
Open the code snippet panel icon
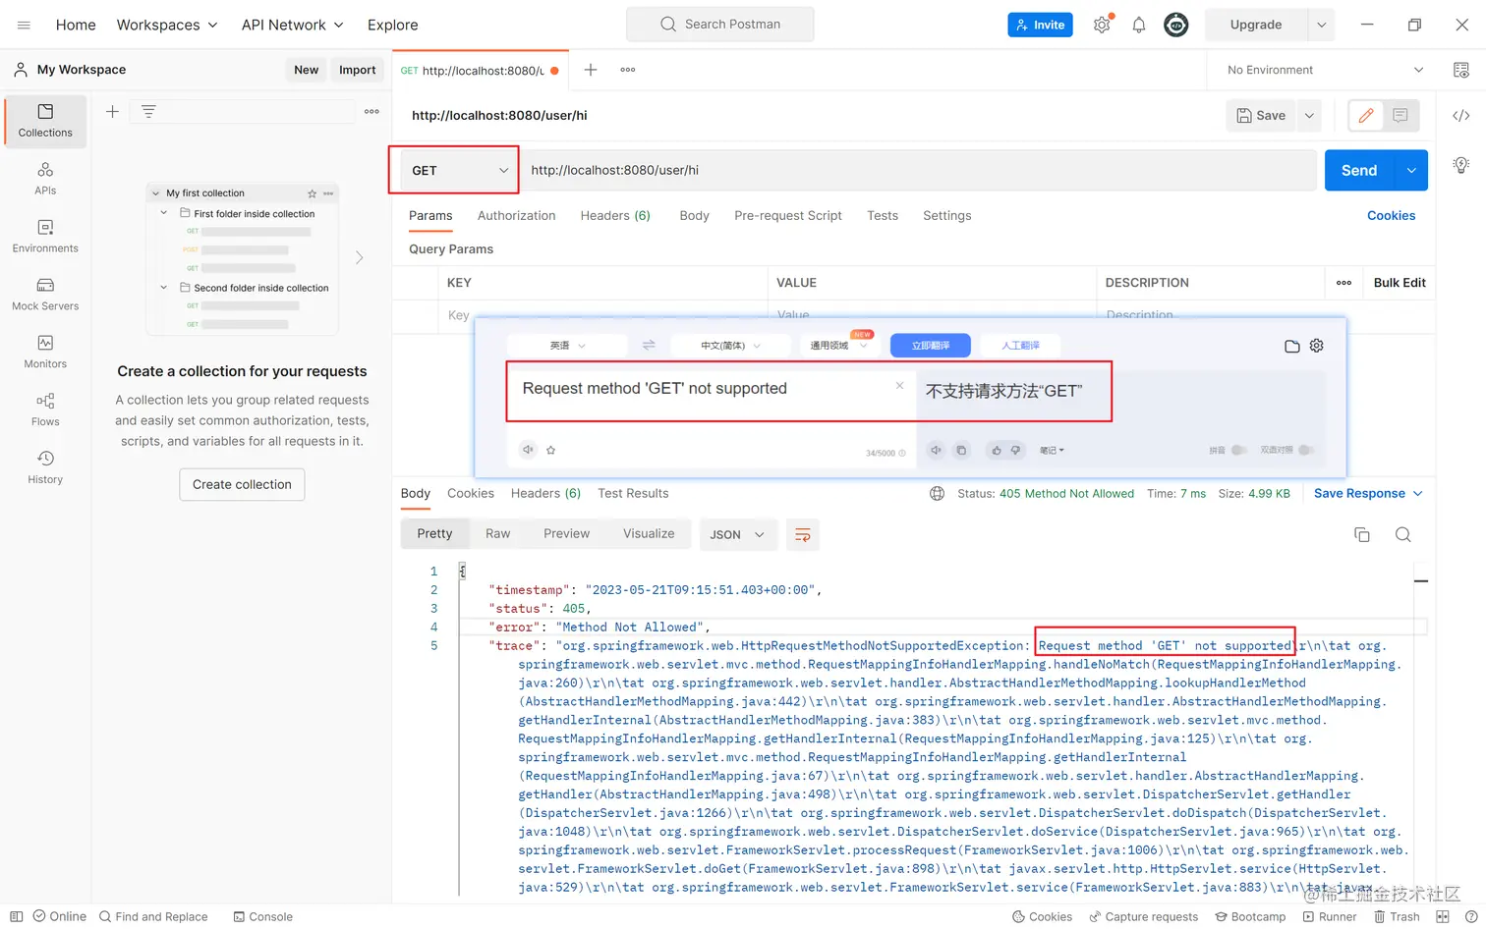coord(1461,116)
